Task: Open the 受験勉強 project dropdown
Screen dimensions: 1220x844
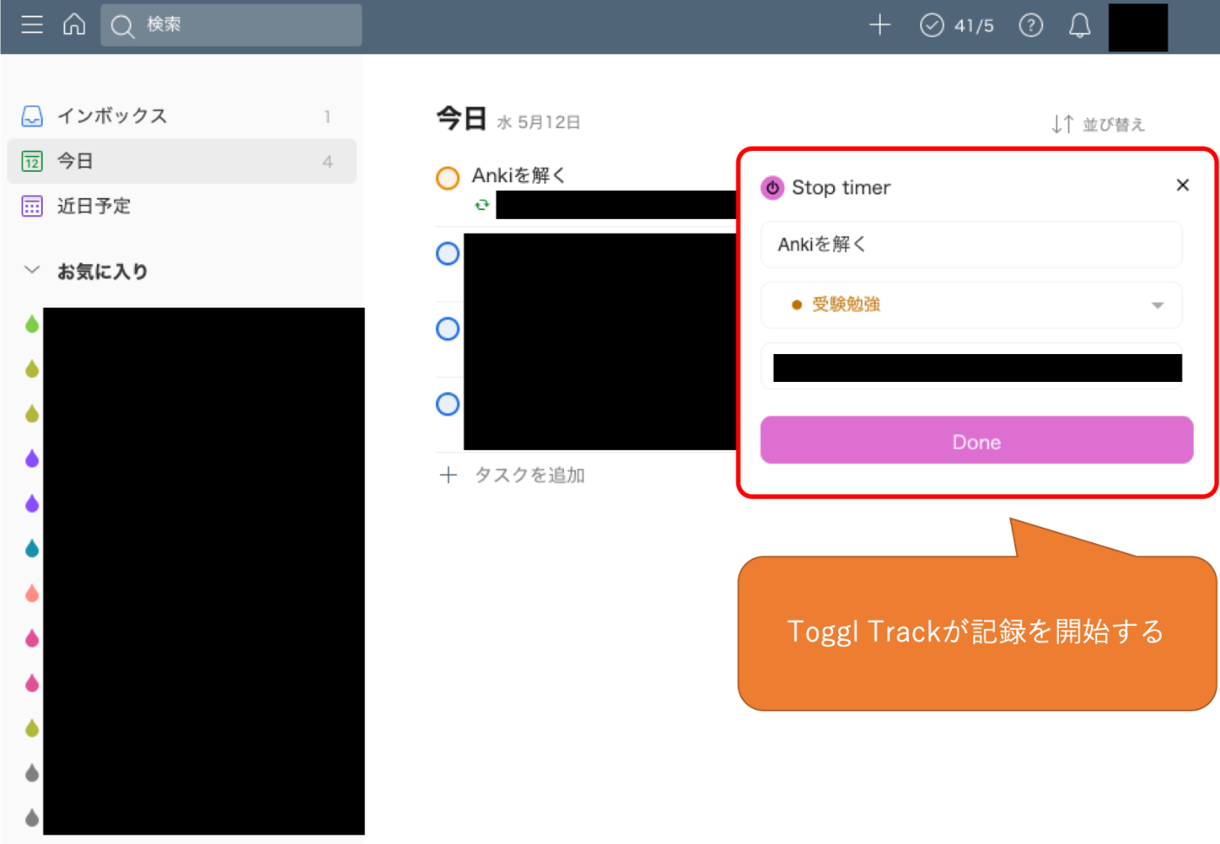Action: (972, 305)
